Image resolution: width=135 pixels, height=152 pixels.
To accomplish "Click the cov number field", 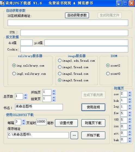I will pos(124,94).
